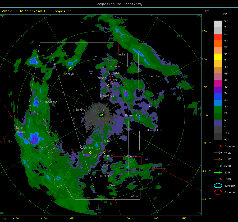Click the cyan 27ZW arrow in legend
This screenshot has height=222, width=238.
(218, 166)
